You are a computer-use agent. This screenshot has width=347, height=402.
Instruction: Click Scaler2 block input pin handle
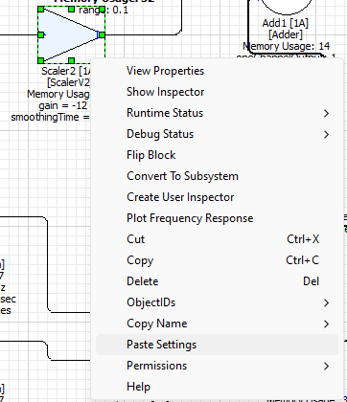pyautogui.click(x=41, y=34)
